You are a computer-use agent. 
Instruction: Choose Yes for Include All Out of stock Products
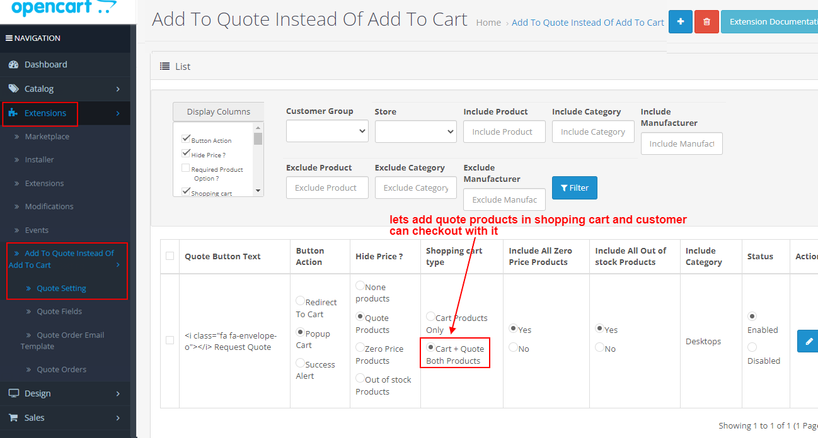[599, 328]
